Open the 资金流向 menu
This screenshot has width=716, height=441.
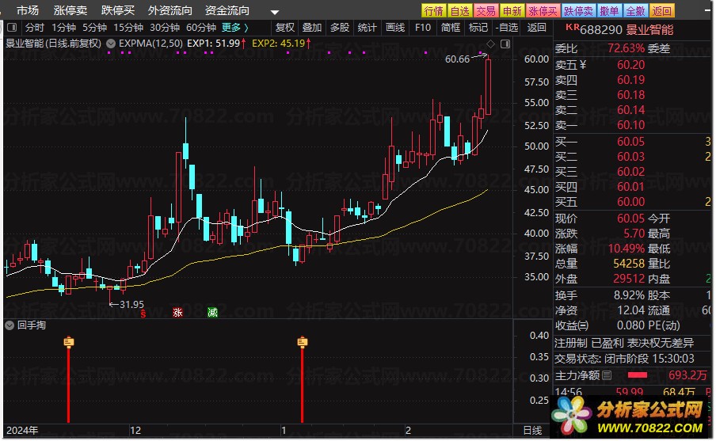point(227,10)
